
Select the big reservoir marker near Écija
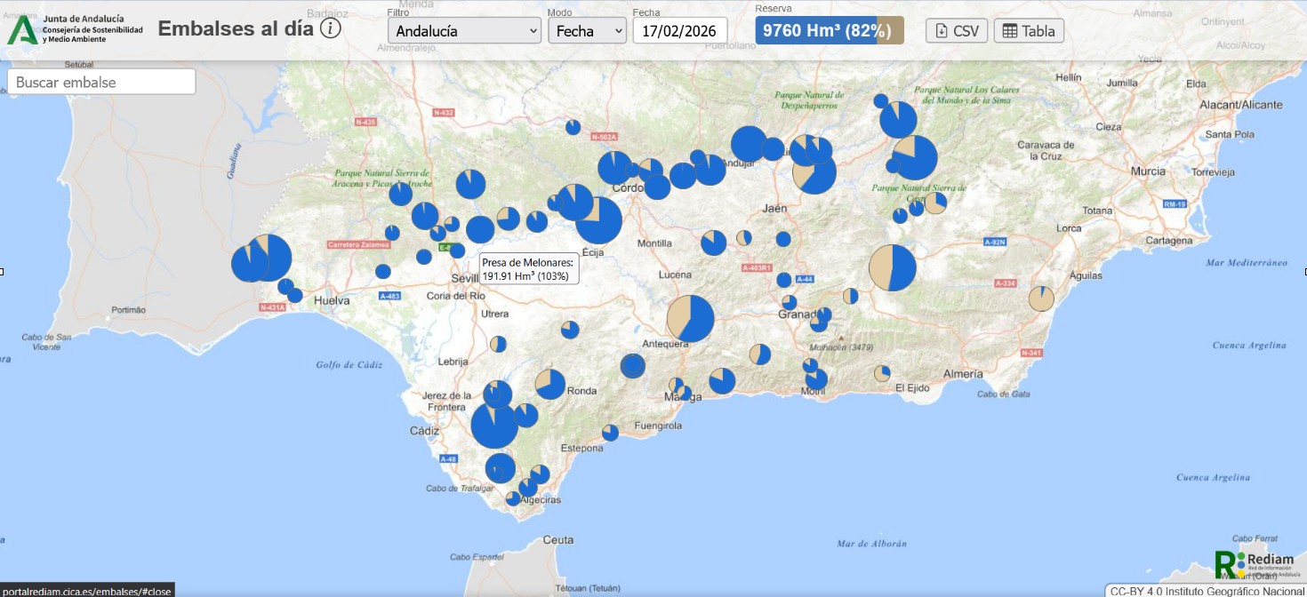598,220
